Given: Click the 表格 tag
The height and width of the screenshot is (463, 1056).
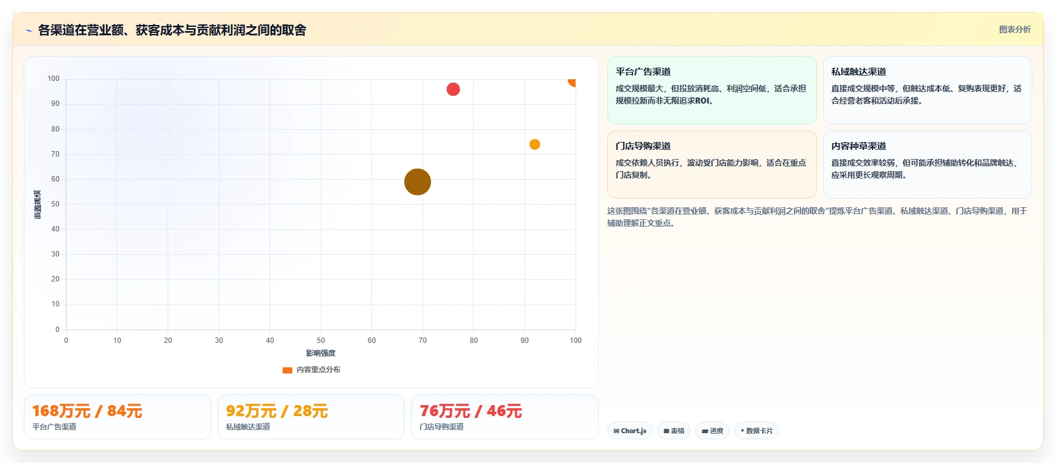Looking at the screenshot, I should (674, 431).
